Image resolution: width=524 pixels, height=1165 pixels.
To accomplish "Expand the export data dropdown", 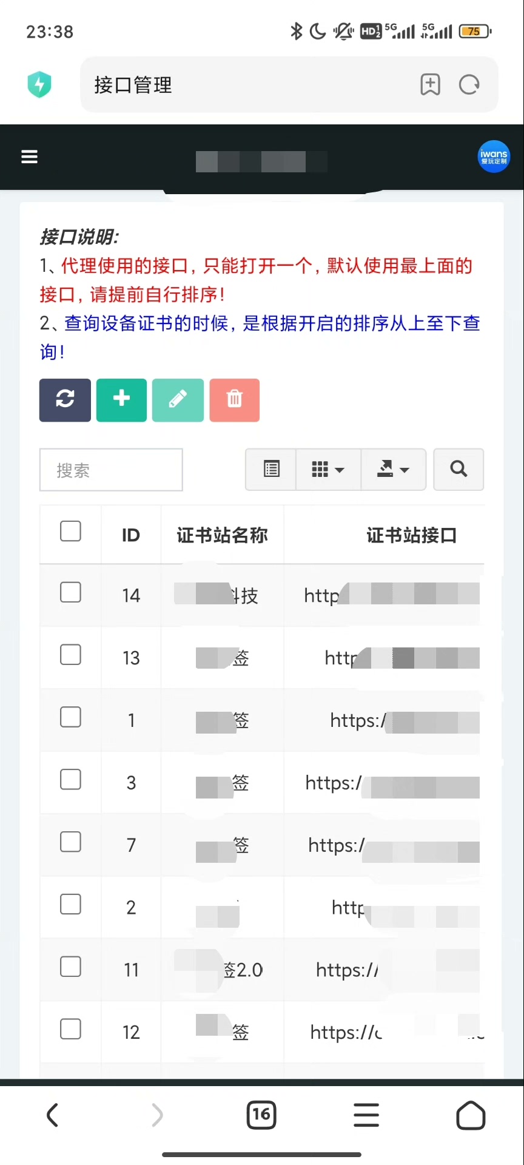I will (x=393, y=469).
